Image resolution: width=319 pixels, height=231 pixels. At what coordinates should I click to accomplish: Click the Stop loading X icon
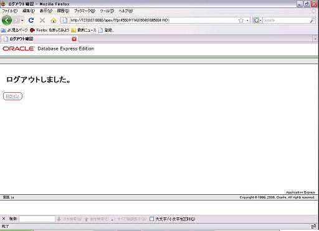42,20
